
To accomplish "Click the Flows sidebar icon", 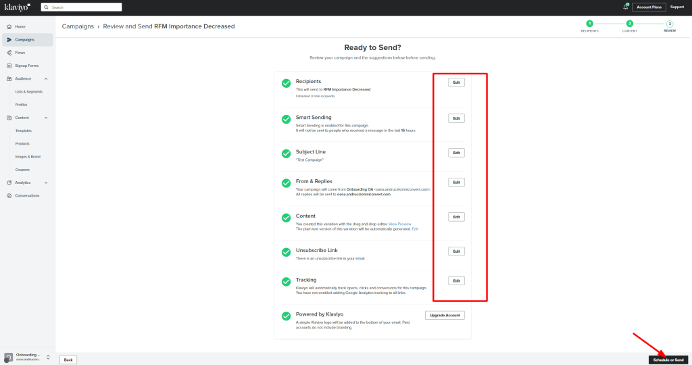I will click(9, 52).
